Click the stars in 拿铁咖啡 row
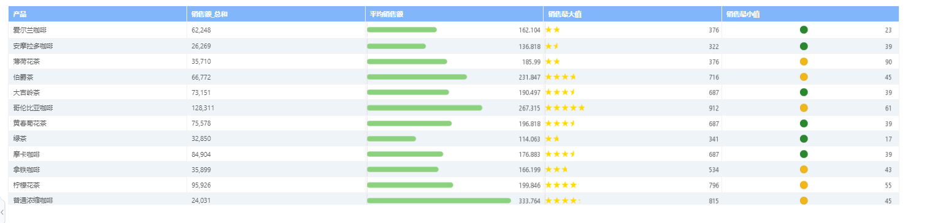The width and height of the screenshot is (927, 223). pyautogui.click(x=556, y=170)
